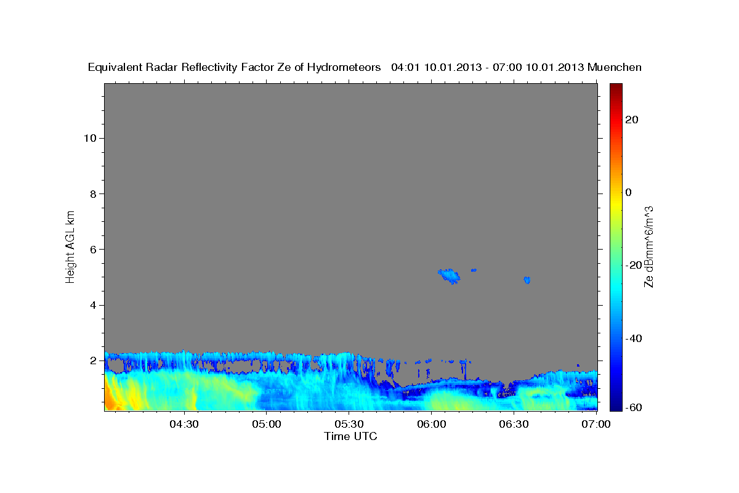Screen dimensions: 739x493
Task: Click the '05:30' time tick label
Action: 349,424
